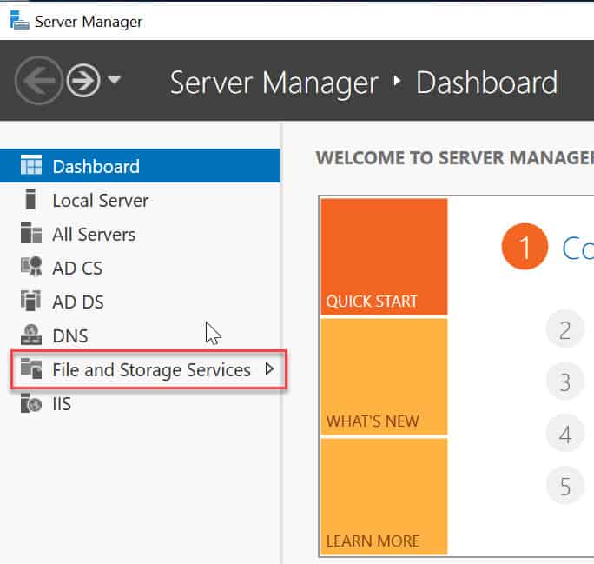This screenshot has height=564, width=594.
Task: Click the Forward navigation arrow
Action: pyautogui.click(x=83, y=80)
